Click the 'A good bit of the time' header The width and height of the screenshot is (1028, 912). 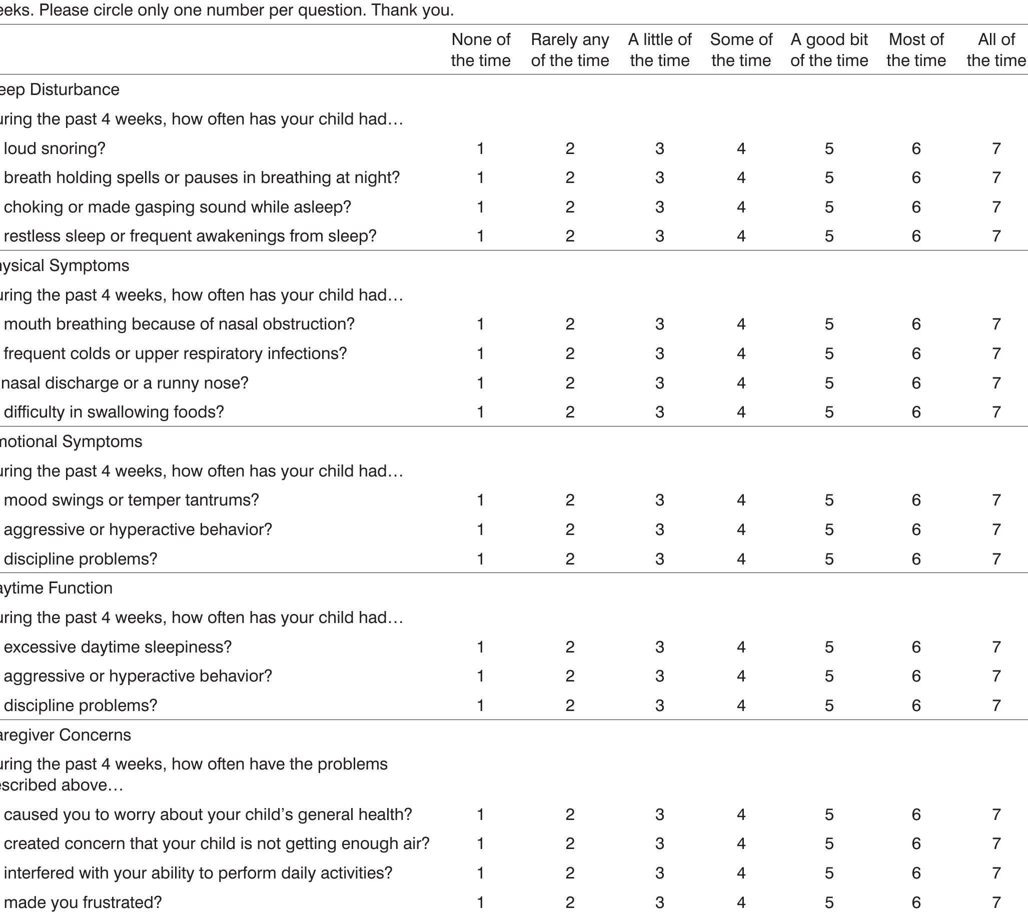pos(829,50)
